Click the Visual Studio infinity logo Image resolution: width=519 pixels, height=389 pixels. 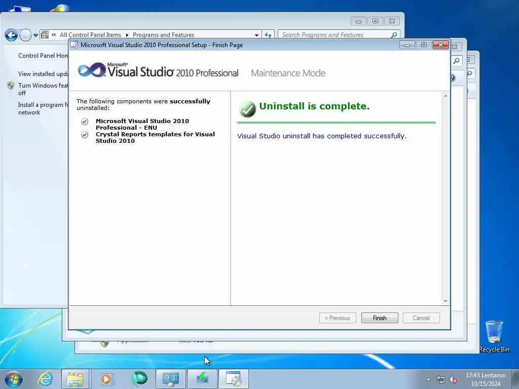92,70
